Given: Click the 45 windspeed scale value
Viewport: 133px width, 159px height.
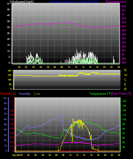Looking at the screenshot, I should point(8,9).
